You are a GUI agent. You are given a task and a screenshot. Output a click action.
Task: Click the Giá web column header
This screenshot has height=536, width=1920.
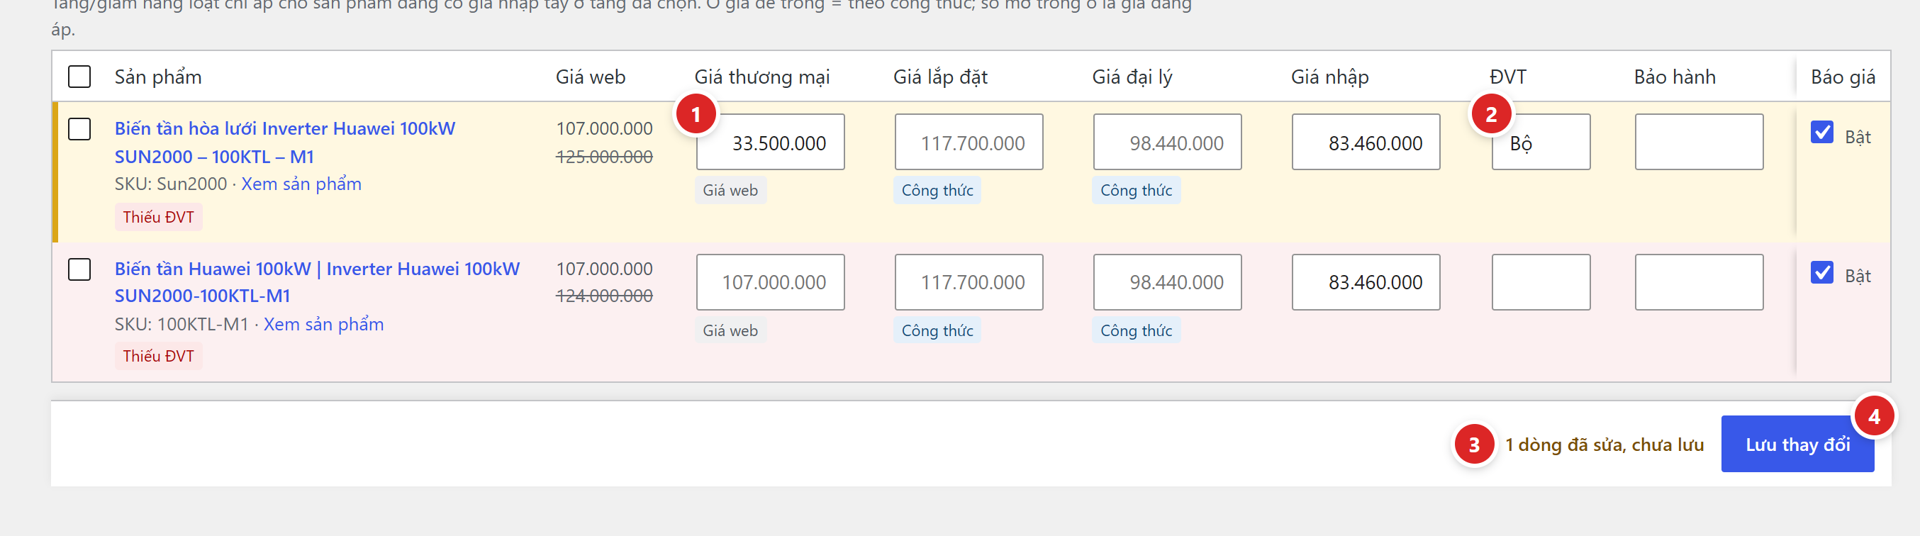point(591,77)
